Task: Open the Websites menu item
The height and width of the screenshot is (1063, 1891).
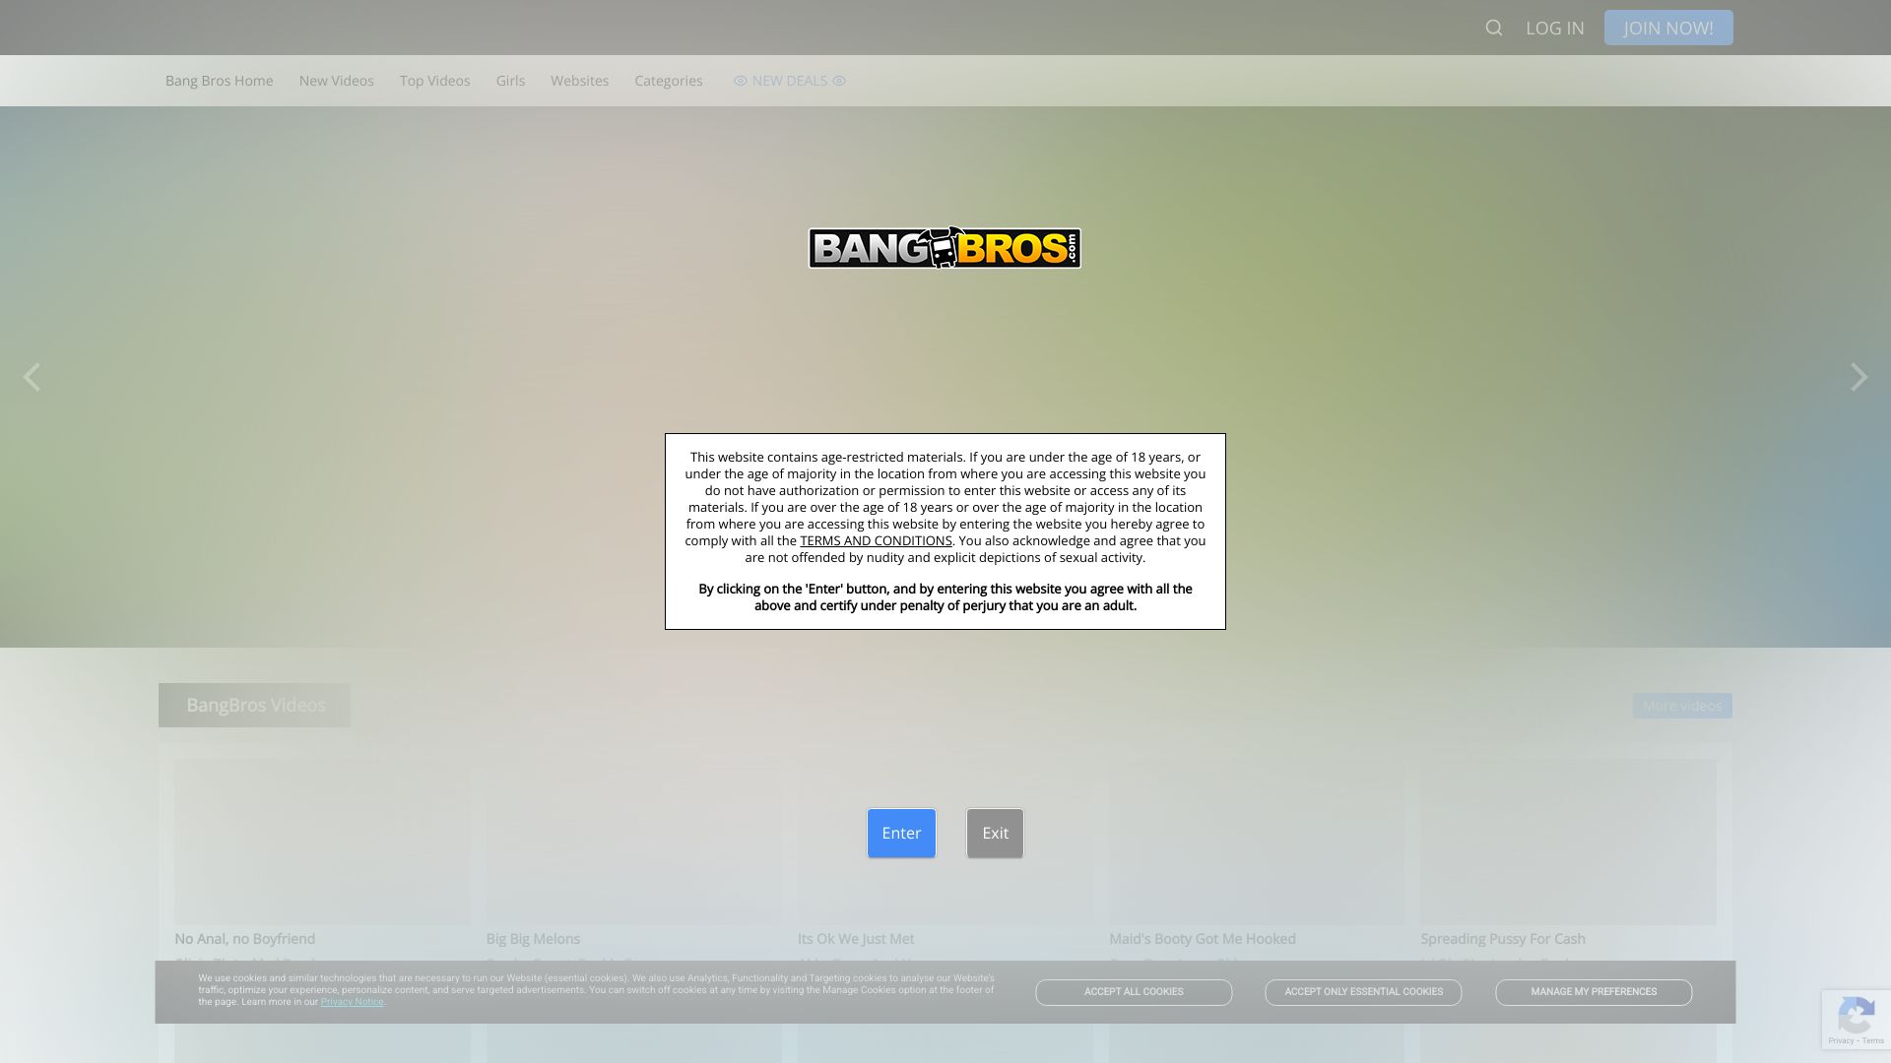Action: 579,81
